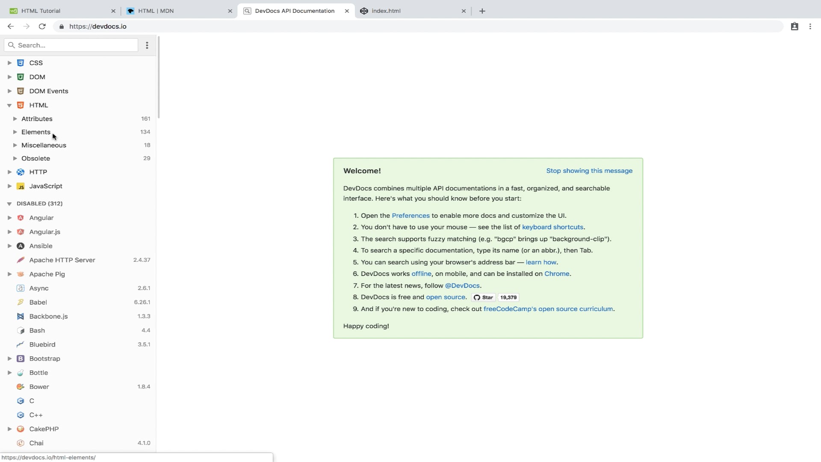Screen dimensions: 821x462
Task: Select the Bootstrap logo icon
Action: 21,358
